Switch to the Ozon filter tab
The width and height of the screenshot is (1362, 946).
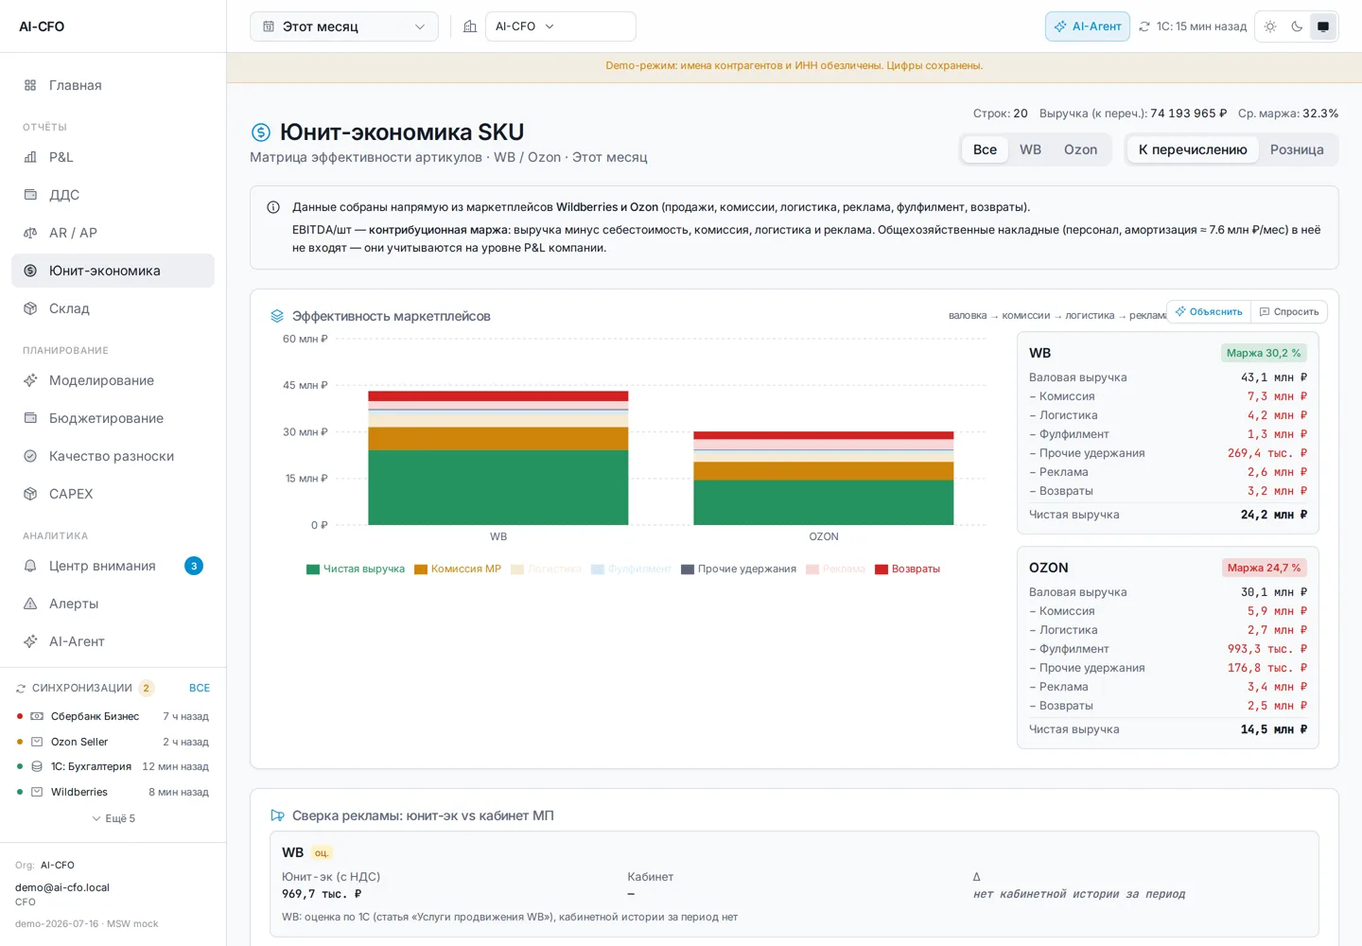[1080, 149]
